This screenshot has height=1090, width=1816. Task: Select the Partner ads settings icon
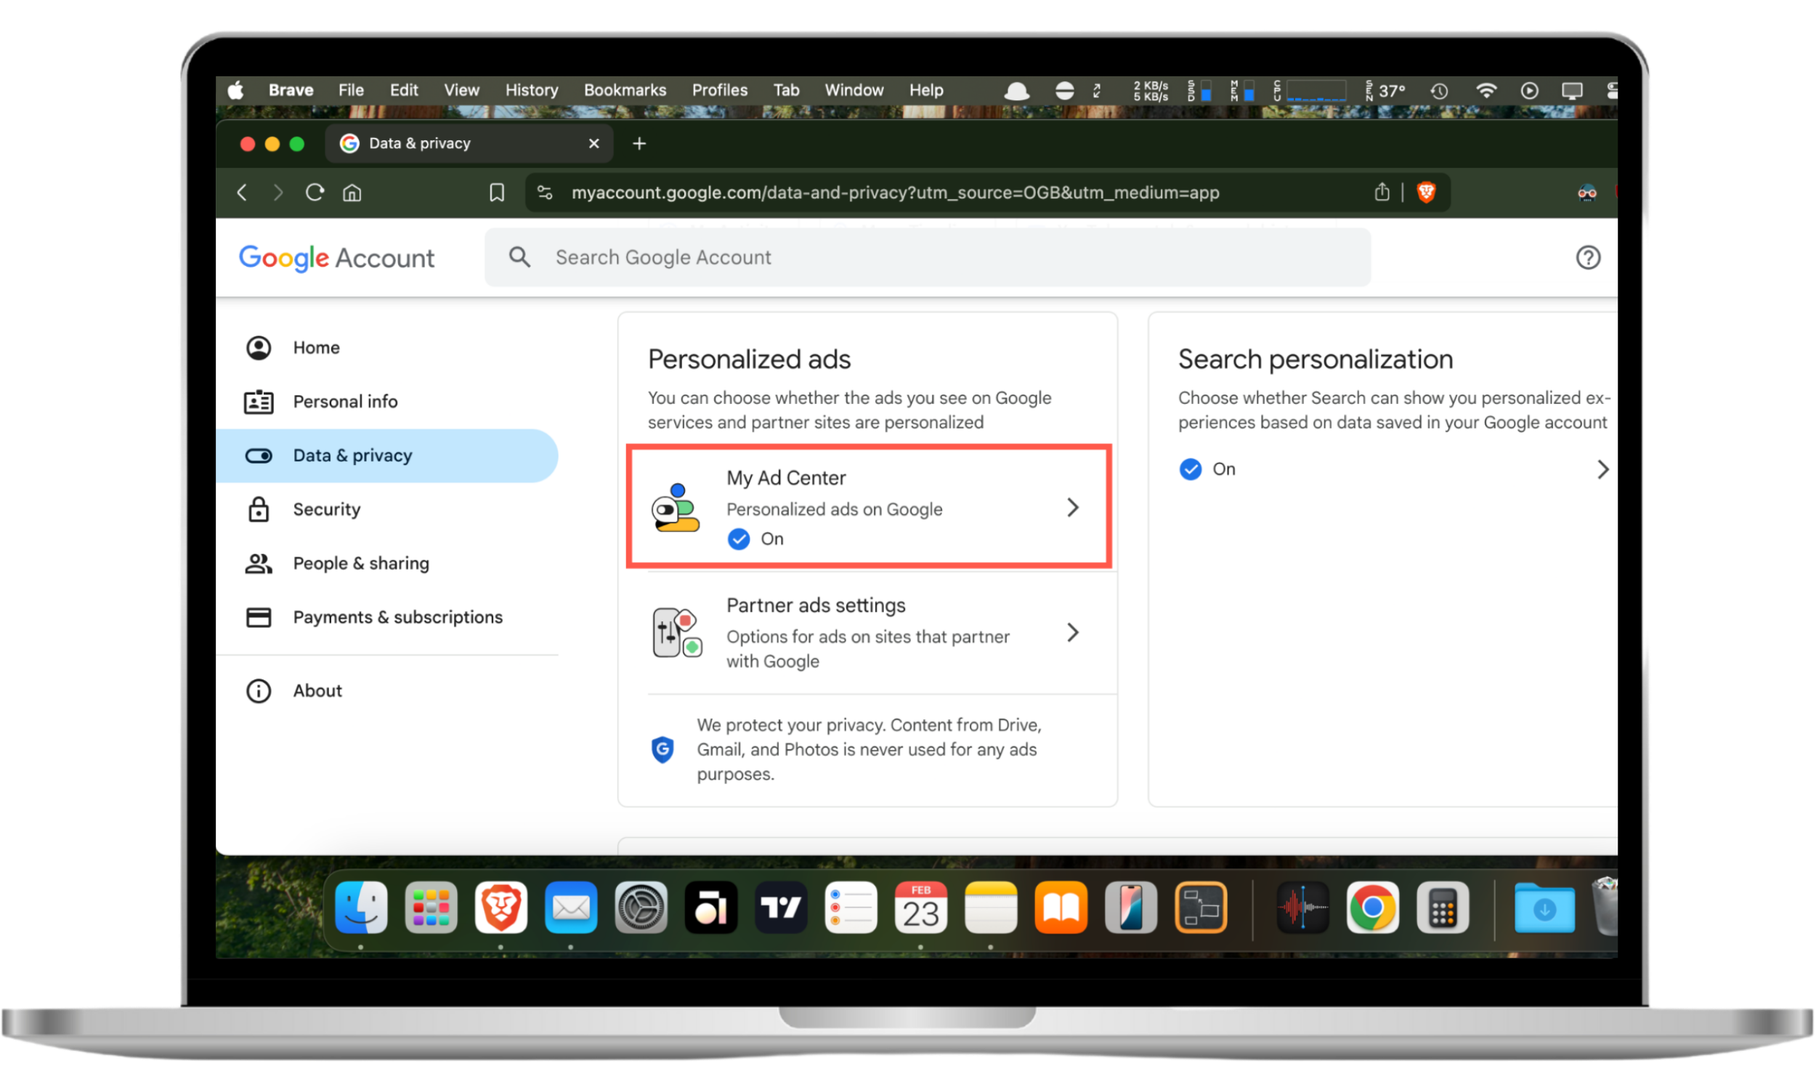(676, 632)
